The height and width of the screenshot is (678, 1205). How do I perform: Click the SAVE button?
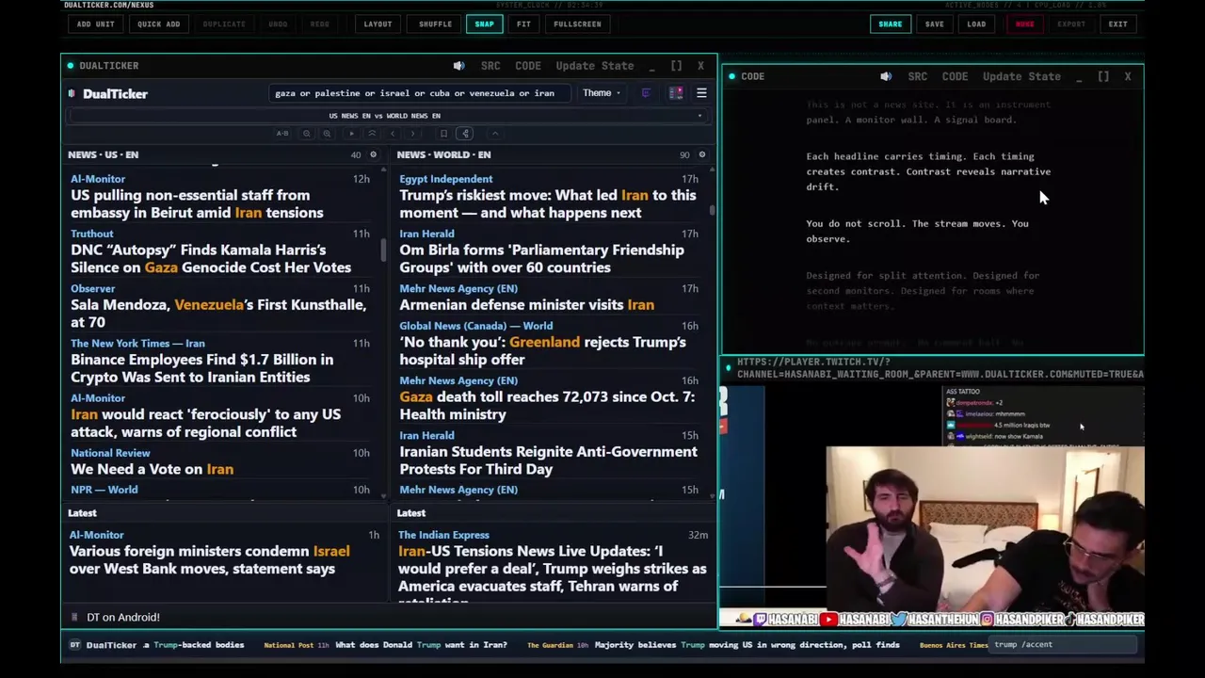(934, 24)
